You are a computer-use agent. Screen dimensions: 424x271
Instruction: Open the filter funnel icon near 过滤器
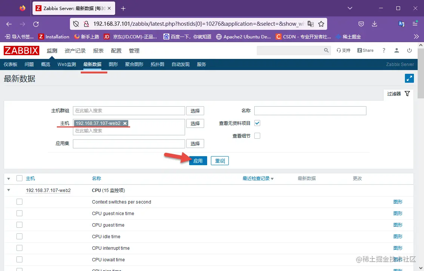tap(408, 94)
